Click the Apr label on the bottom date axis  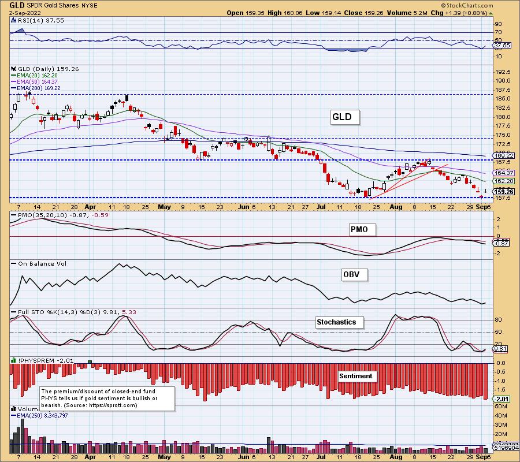(x=90, y=457)
